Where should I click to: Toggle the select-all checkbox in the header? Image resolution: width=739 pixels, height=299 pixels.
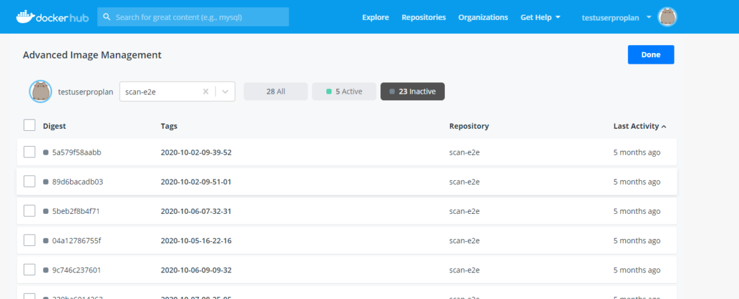(x=29, y=125)
